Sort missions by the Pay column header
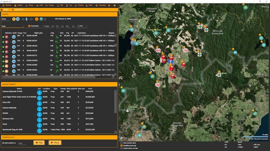This screenshot has height=151, width=270. 67,33
